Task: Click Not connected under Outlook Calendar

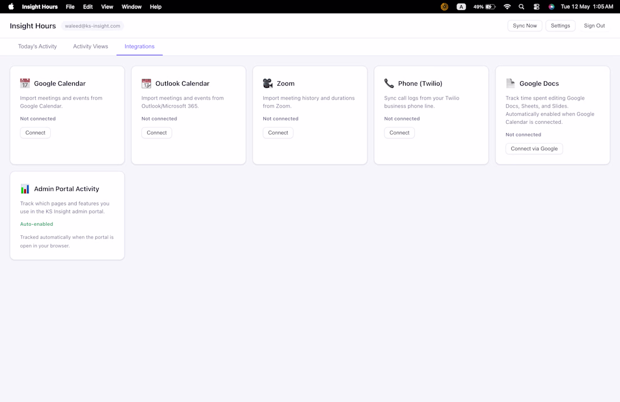Action: [160, 118]
